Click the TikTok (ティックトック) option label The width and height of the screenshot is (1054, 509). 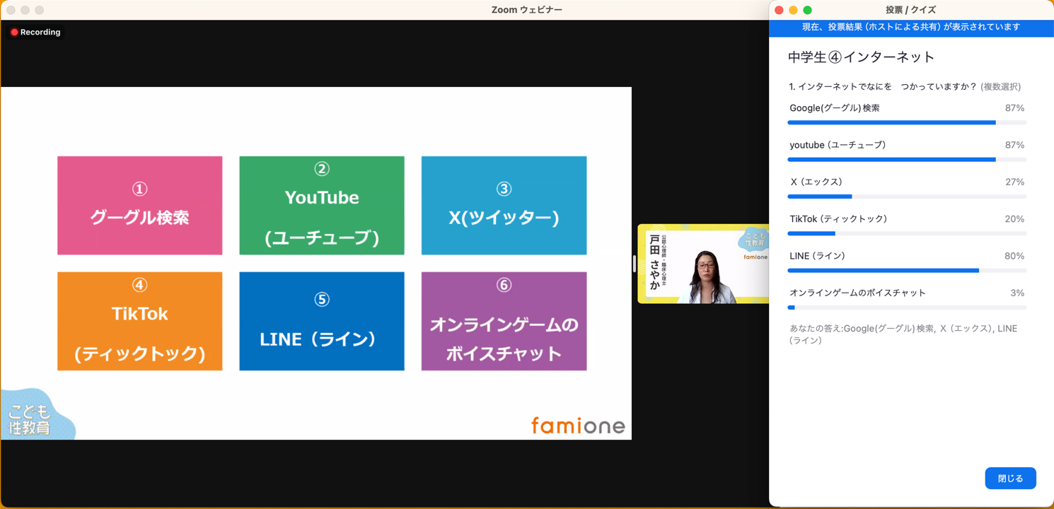(x=838, y=219)
